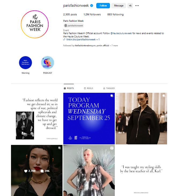This screenshot has width=177, height=196.
Task: Click the reel icon on silver dress post
Action: click(112, 148)
